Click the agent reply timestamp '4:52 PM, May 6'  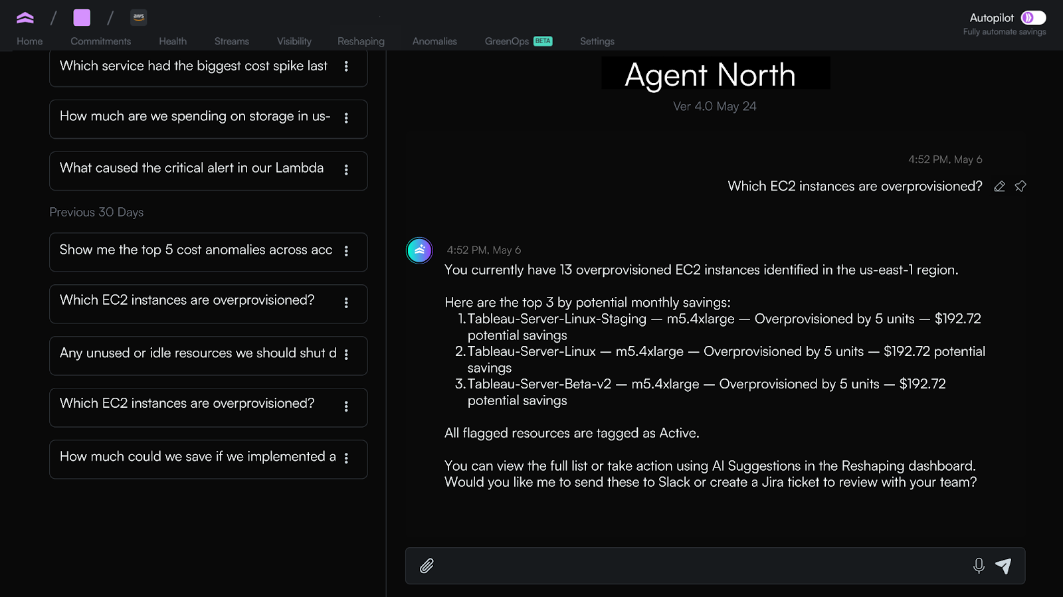pos(484,250)
